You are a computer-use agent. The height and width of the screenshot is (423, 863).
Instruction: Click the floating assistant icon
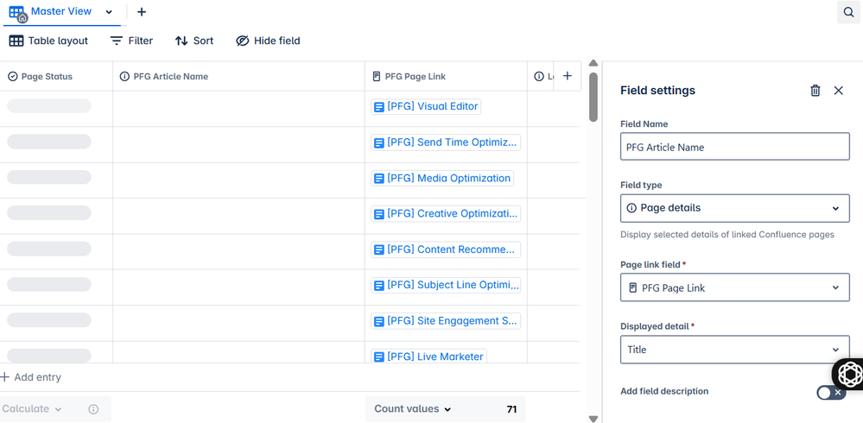tap(848, 374)
